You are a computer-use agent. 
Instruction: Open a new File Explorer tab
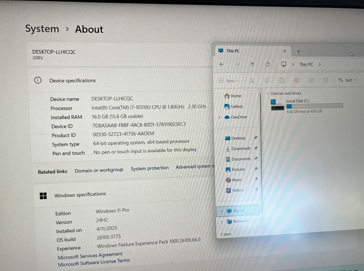(x=298, y=51)
